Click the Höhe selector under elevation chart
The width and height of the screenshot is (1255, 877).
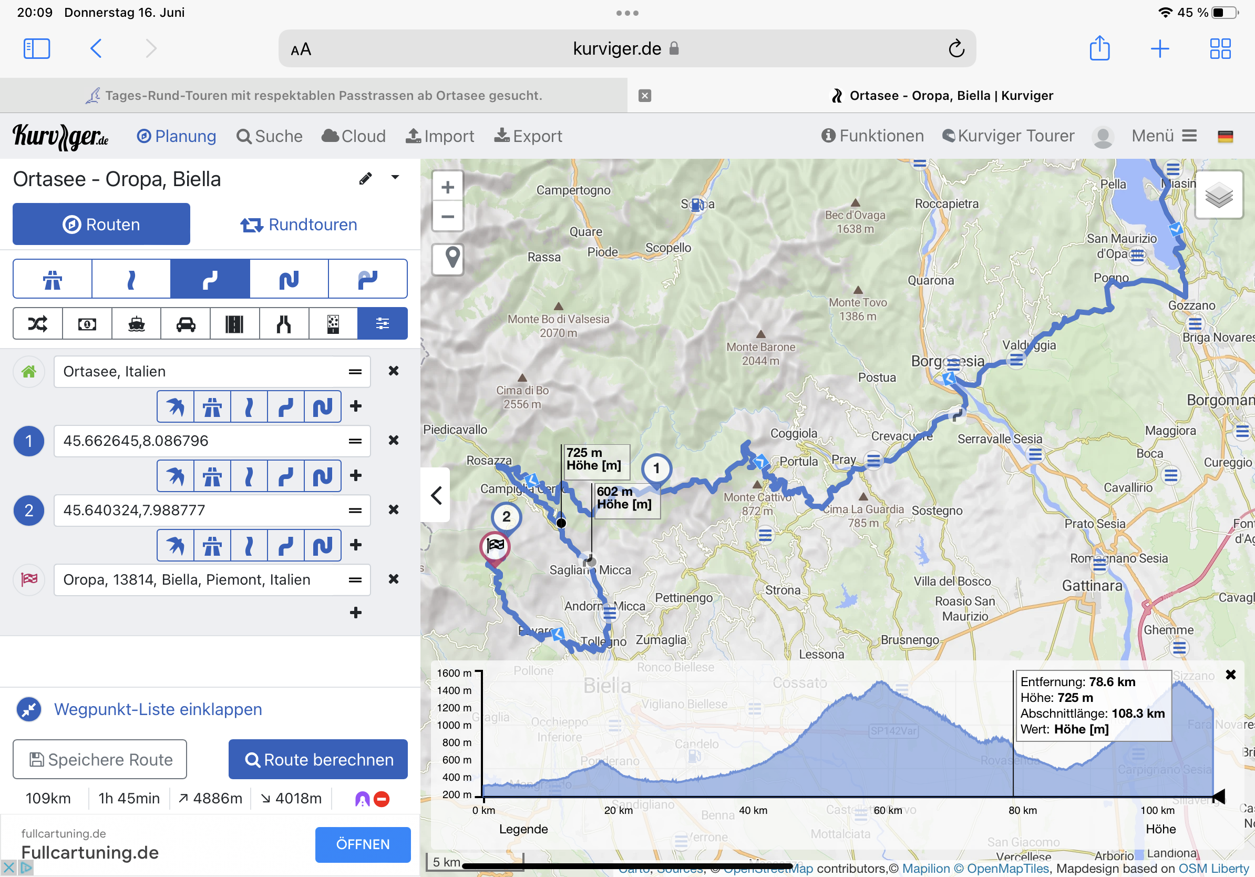[x=1161, y=830]
